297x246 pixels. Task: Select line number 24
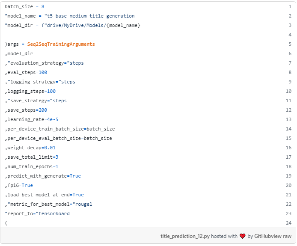point(289,223)
